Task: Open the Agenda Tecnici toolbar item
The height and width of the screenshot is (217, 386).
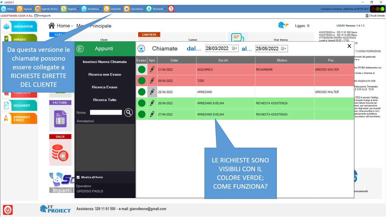Action: [x=47, y=9]
